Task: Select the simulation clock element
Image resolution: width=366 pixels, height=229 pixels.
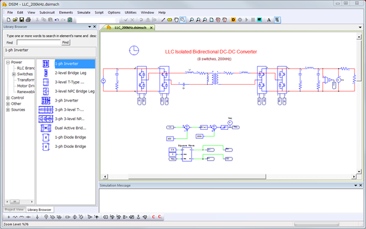Action: coord(134,50)
